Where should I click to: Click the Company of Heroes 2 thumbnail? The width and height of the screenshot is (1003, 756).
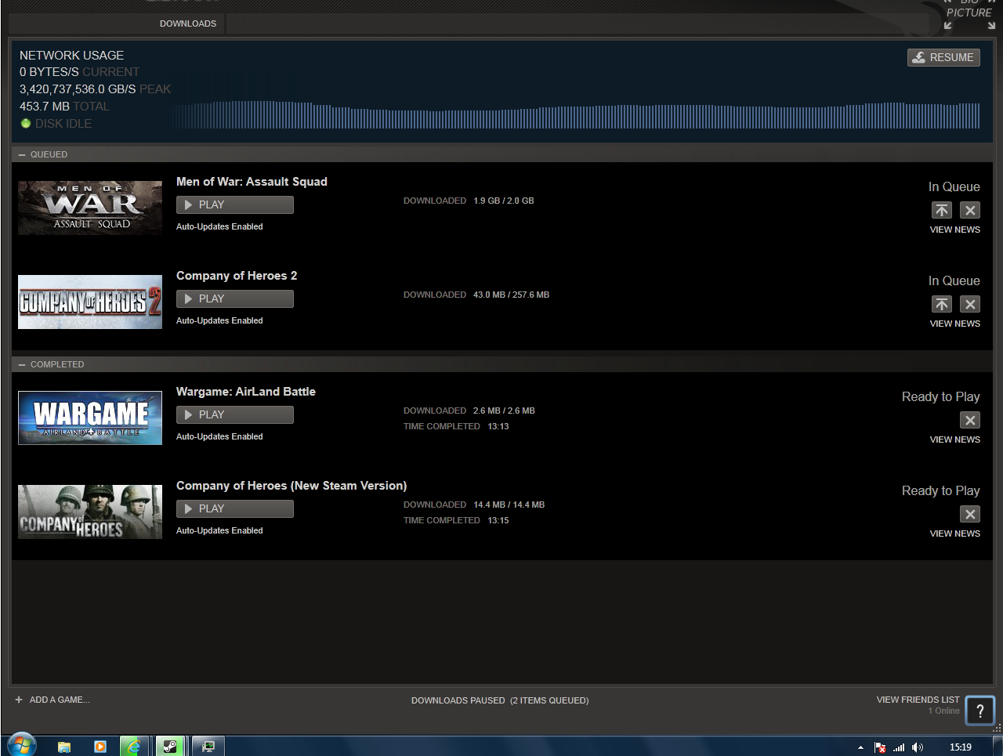[x=90, y=302]
